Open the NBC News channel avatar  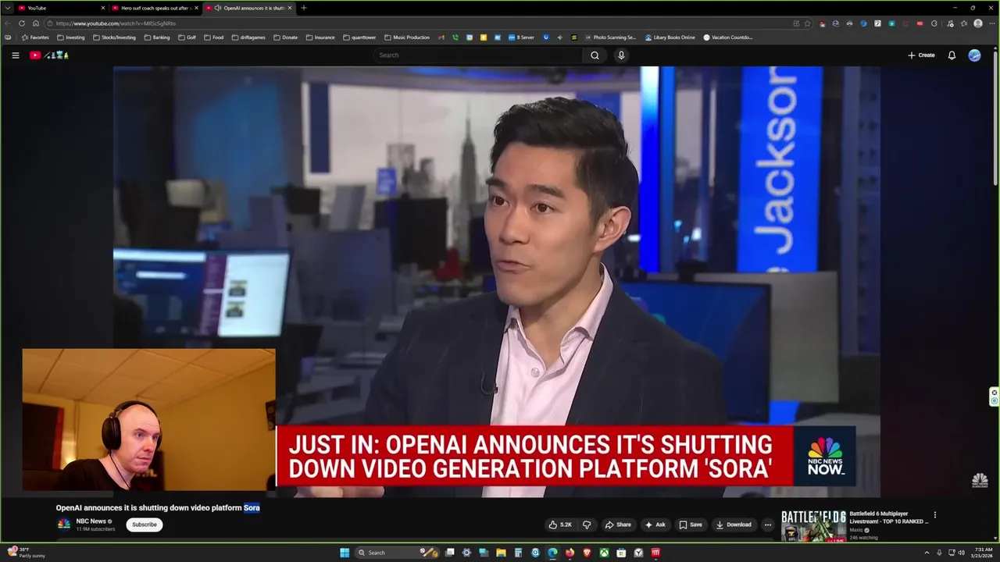64,524
